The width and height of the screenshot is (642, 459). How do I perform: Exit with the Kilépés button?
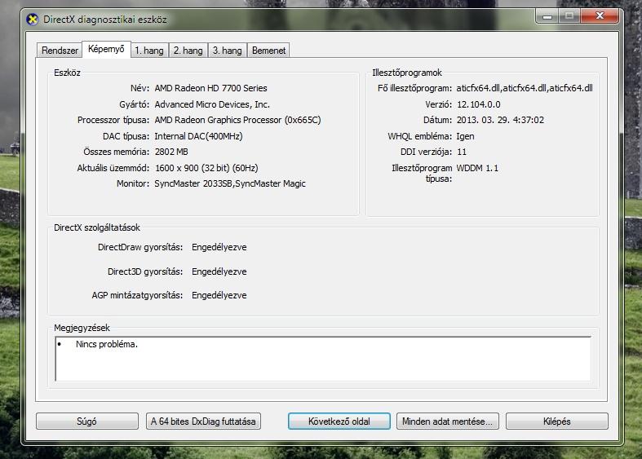(x=557, y=421)
